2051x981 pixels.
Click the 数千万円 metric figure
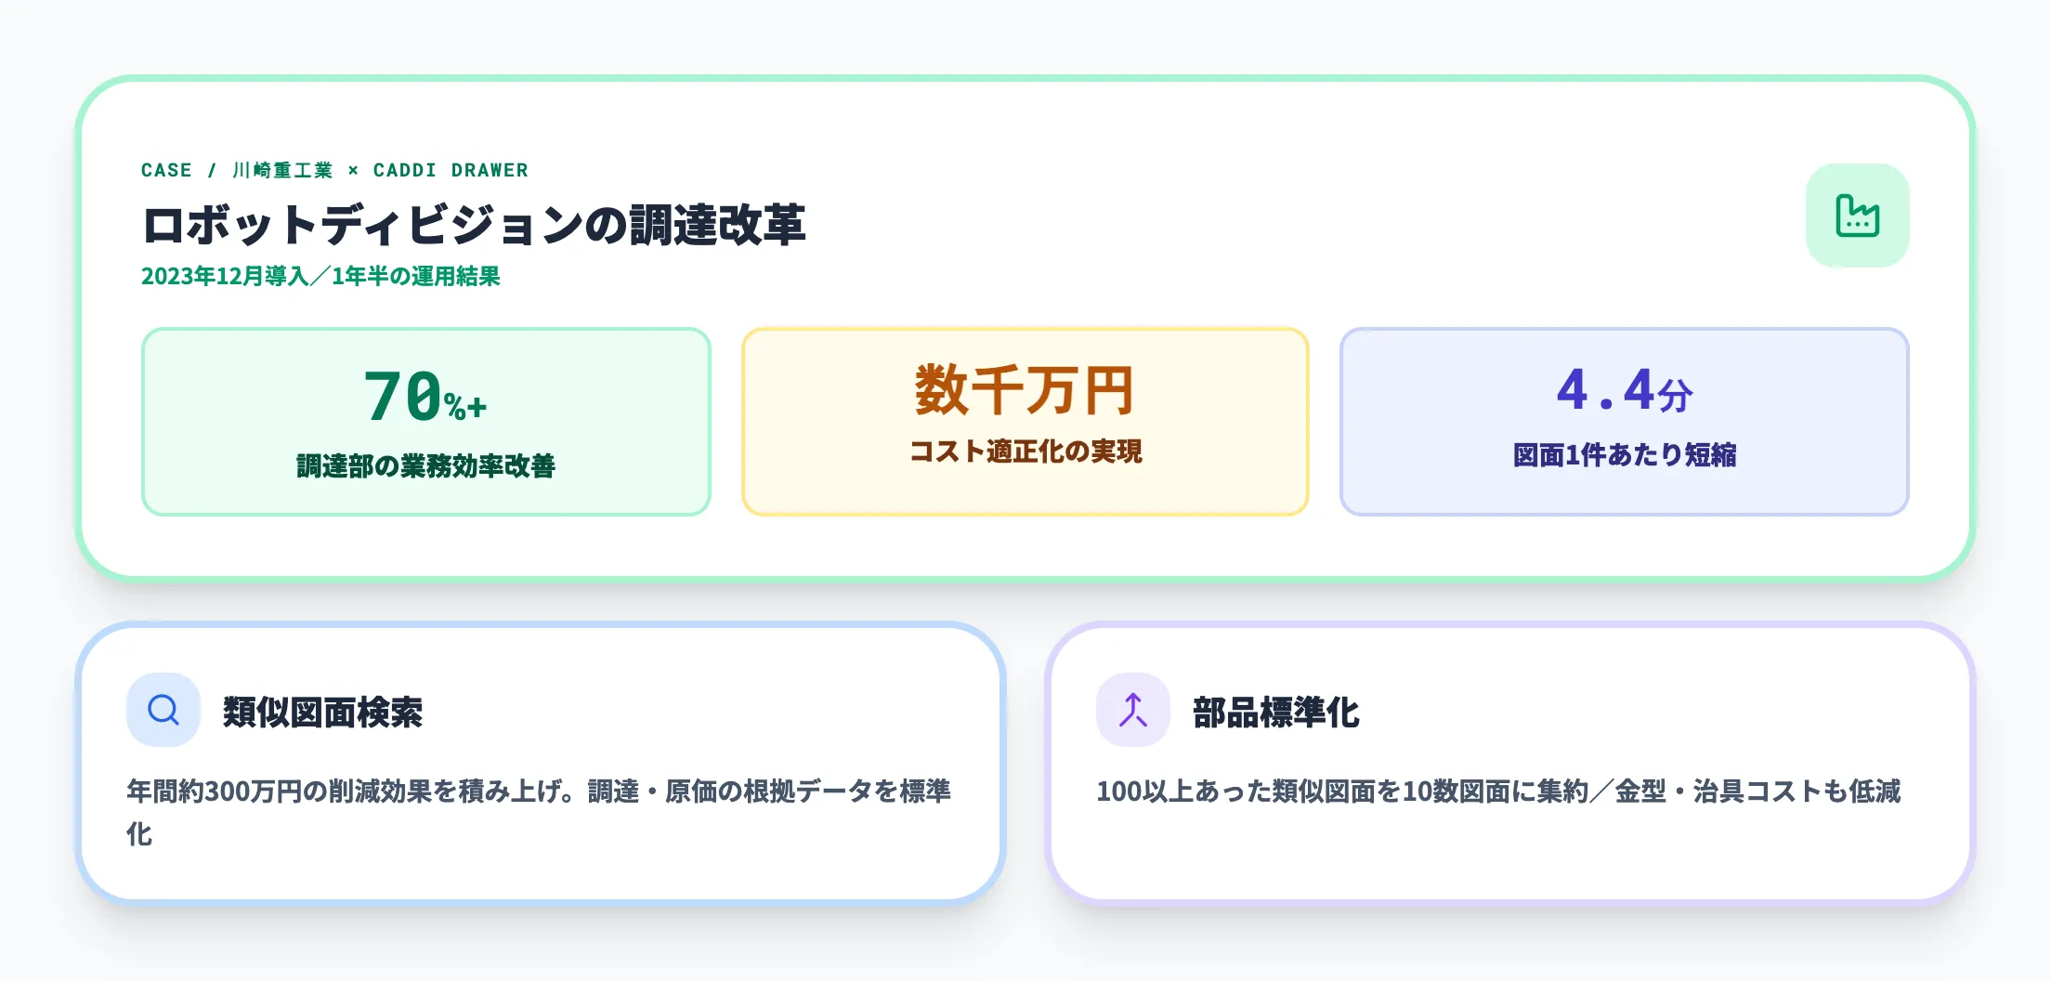point(1025,390)
